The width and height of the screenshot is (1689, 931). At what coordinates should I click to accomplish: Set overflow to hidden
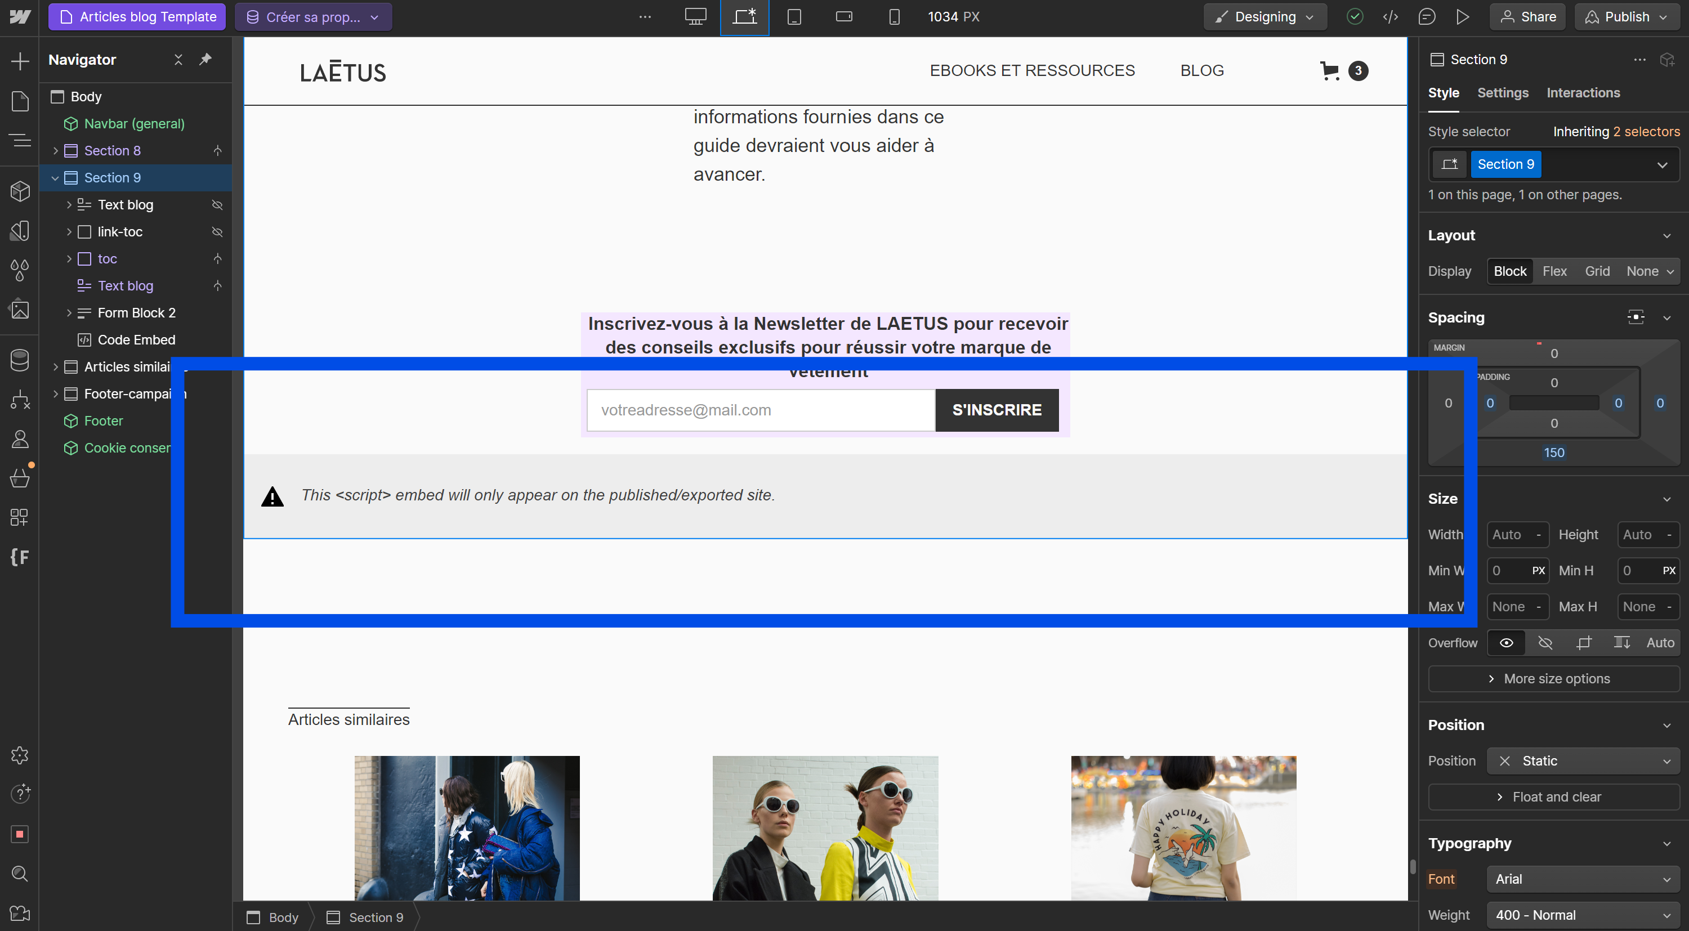(x=1545, y=642)
